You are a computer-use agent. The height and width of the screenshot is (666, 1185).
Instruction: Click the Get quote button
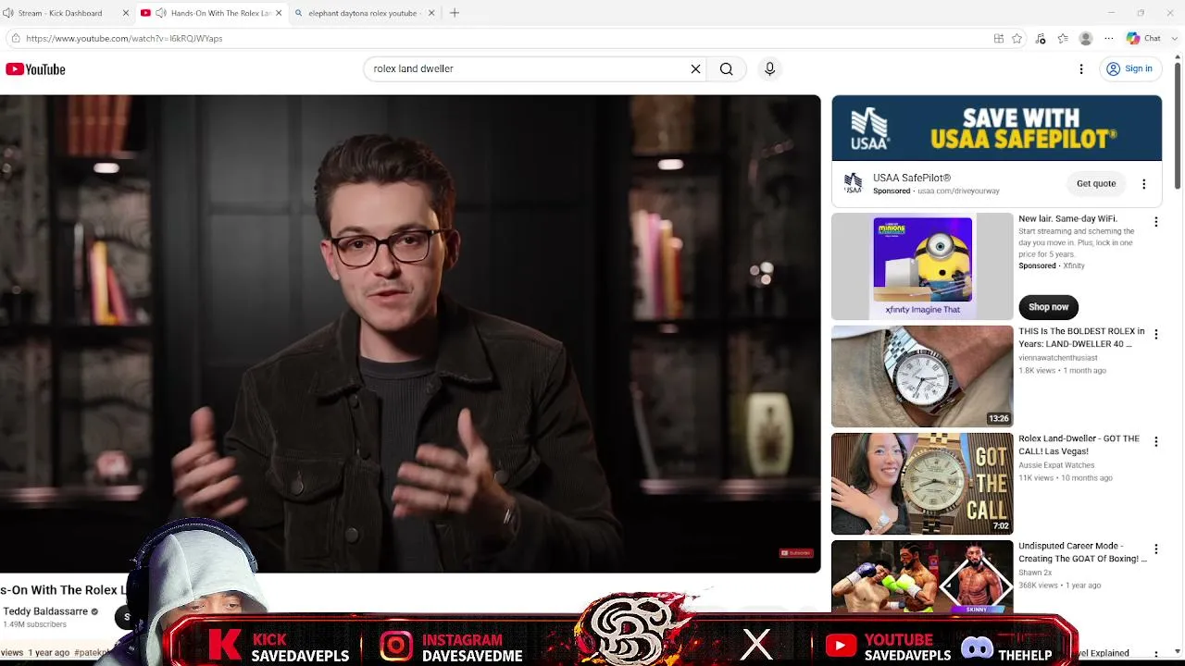pos(1096,184)
